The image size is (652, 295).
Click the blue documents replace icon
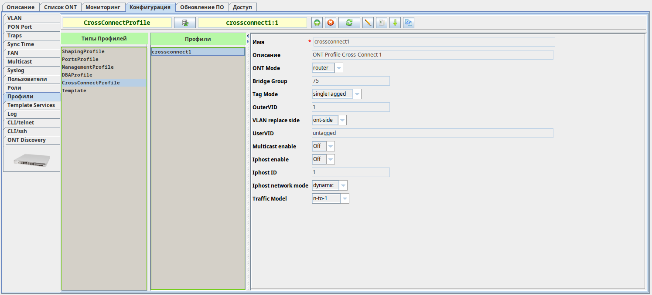[409, 23]
